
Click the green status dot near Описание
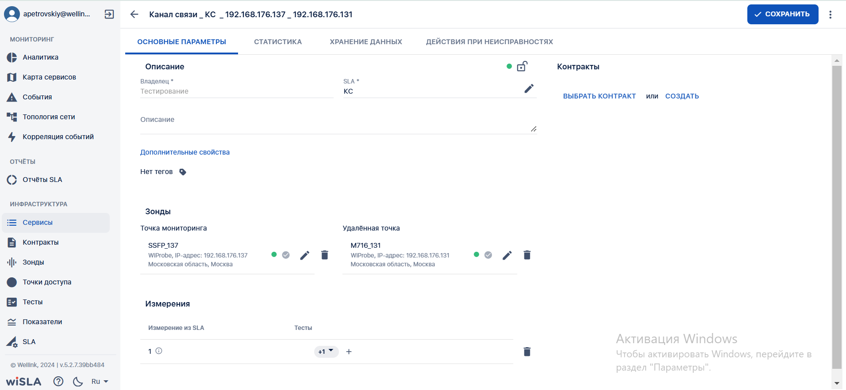click(x=509, y=66)
